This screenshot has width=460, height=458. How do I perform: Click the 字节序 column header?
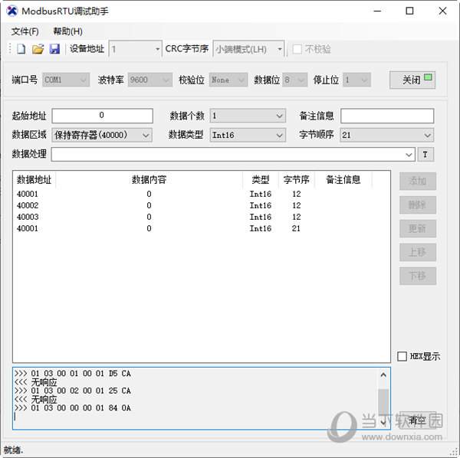click(296, 180)
